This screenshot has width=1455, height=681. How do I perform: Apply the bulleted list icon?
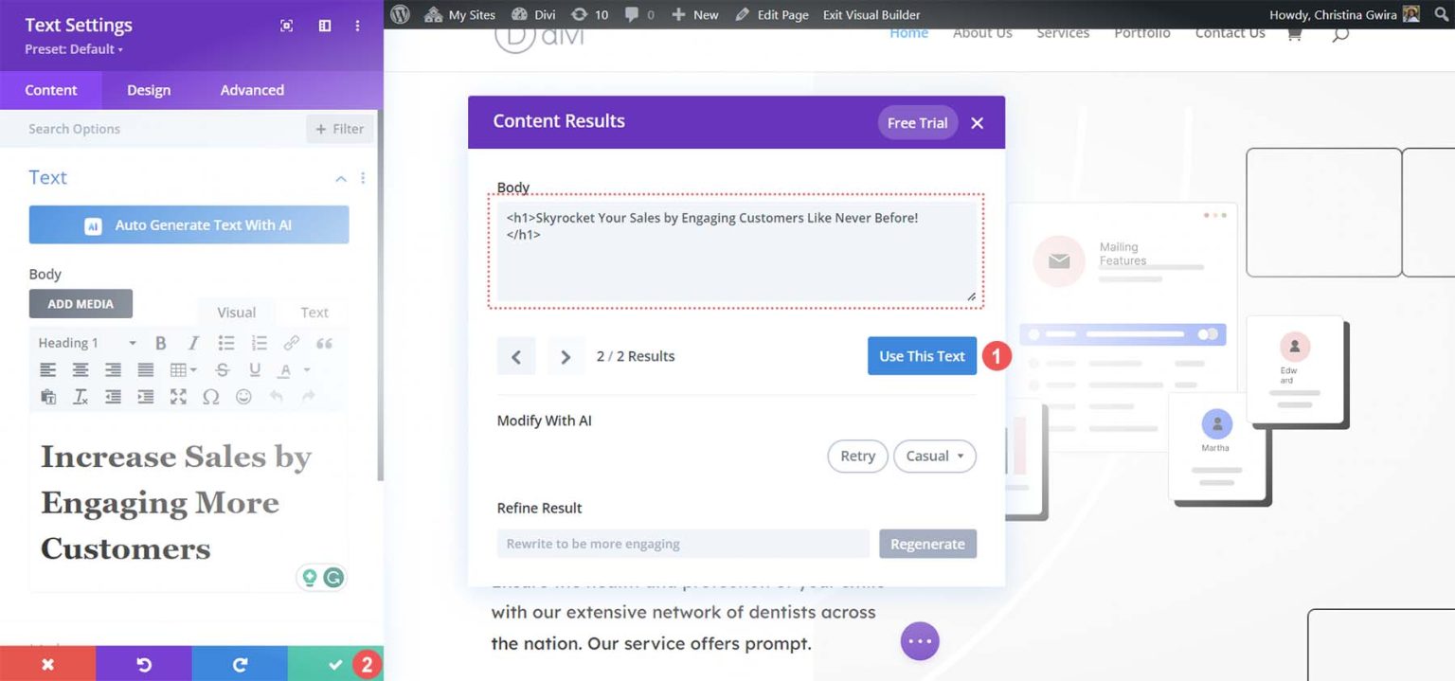(225, 343)
